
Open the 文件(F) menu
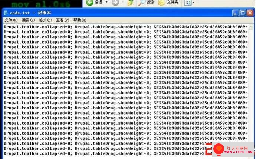tap(11, 20)
